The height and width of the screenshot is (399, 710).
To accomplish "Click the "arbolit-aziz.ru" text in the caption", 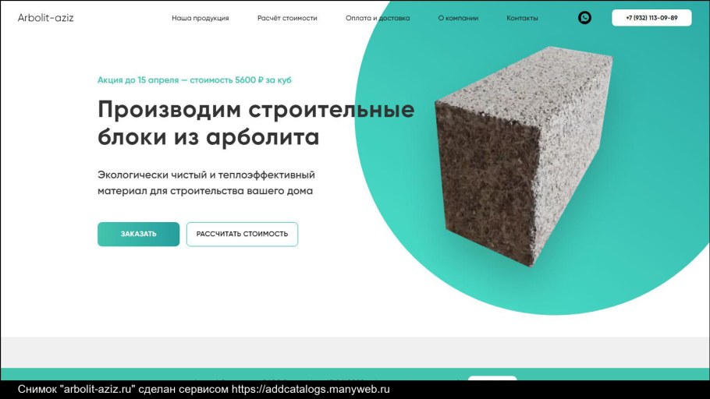I will (98, 390).
